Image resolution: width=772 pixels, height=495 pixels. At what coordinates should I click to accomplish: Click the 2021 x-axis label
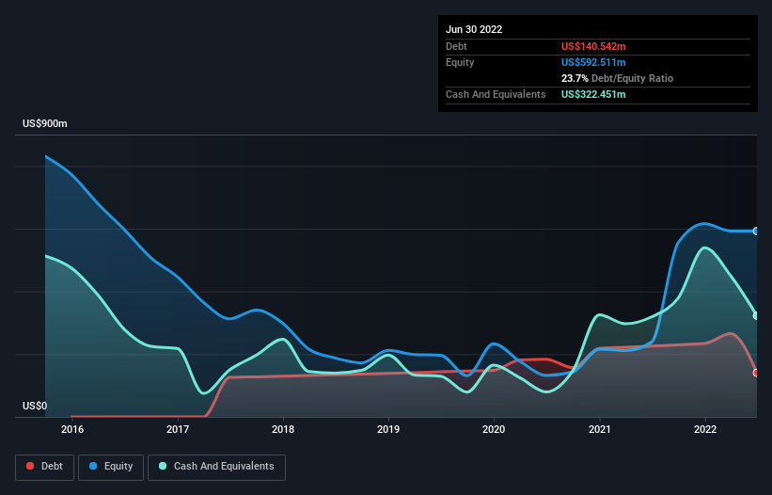(x=600, y=429)
